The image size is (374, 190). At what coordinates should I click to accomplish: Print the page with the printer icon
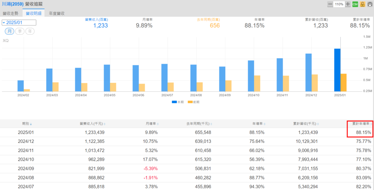(x=370, y=4)
